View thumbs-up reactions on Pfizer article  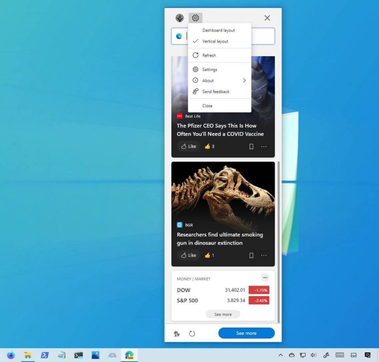coord(209,146)
